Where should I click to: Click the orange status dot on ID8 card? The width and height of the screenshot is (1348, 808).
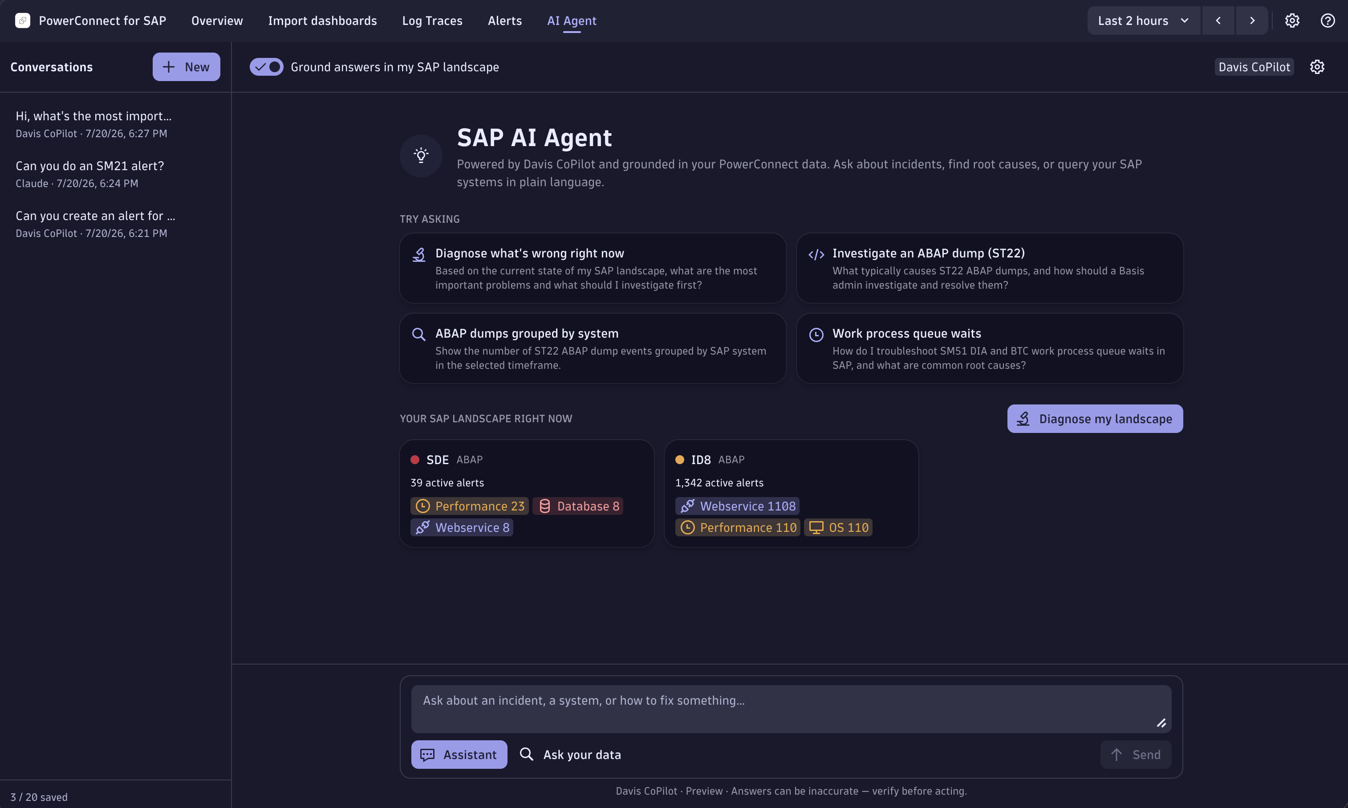click(x=679, y=460)
